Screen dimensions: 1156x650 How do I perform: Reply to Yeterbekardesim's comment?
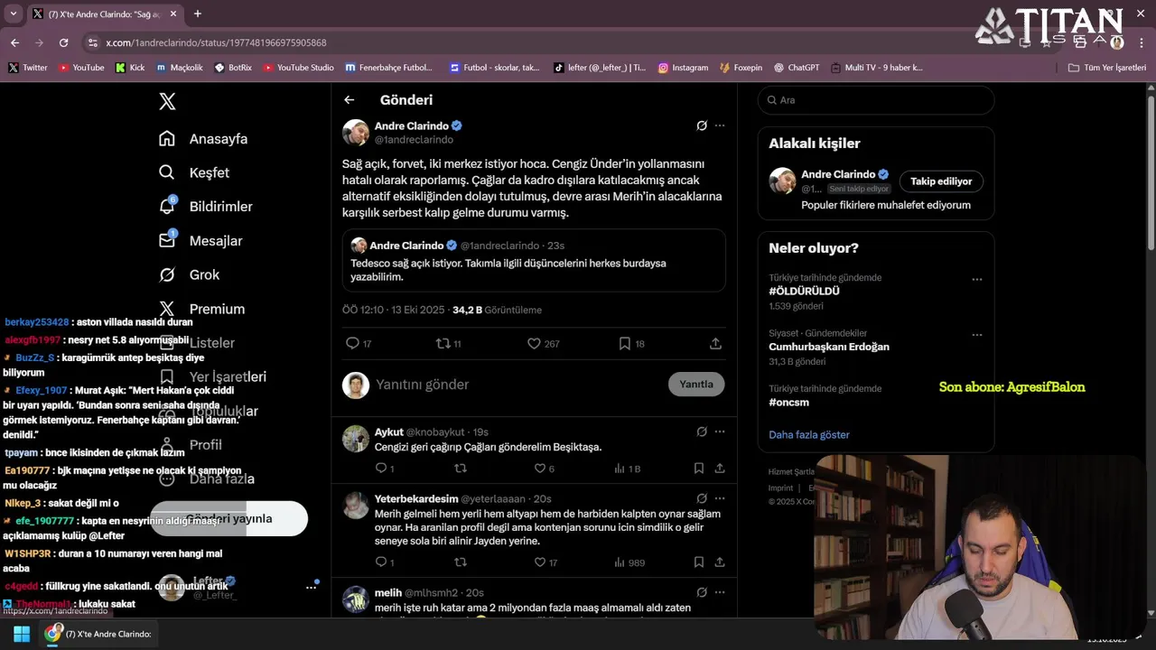click(x=385, y=562)
